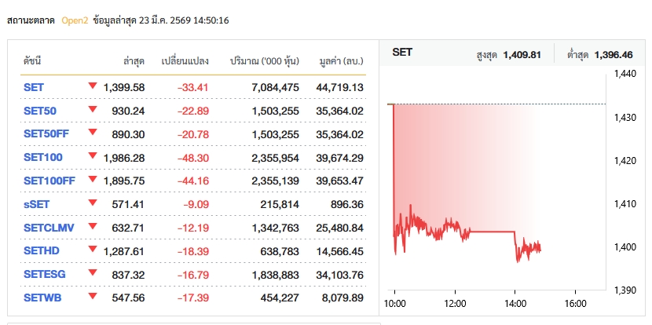Click the red down arrow beside SETWB
The height and width of the screenshot is (325, 652).
tap(93, 296)
